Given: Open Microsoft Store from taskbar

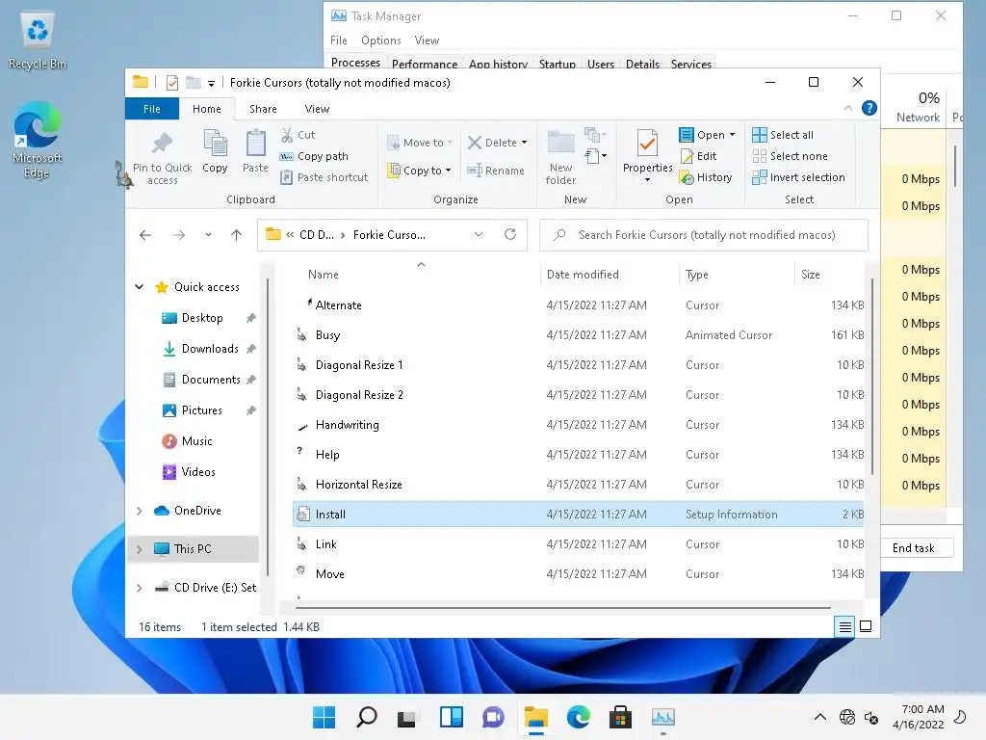Looking at the screenshot, I should click(620, 717).
